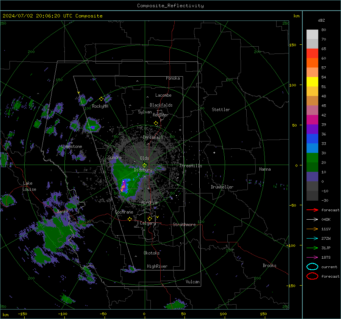The width and height of the screenshot is (341, 319).
Task: Click the RedDeer city label
Action: point(161,115)
